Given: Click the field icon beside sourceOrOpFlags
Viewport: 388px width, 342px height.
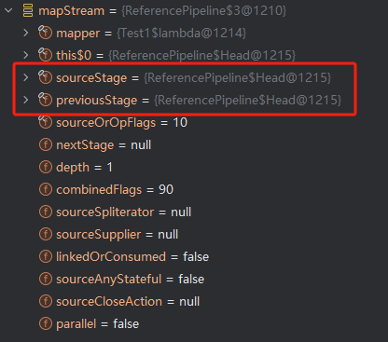Looking at the screenshot, I should click(45, 122).
